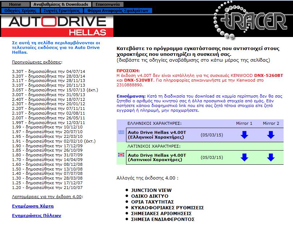Click the blue Επισήμανση notice heading
The height and width of the screenshot is (226, 293).
point(131,96)
